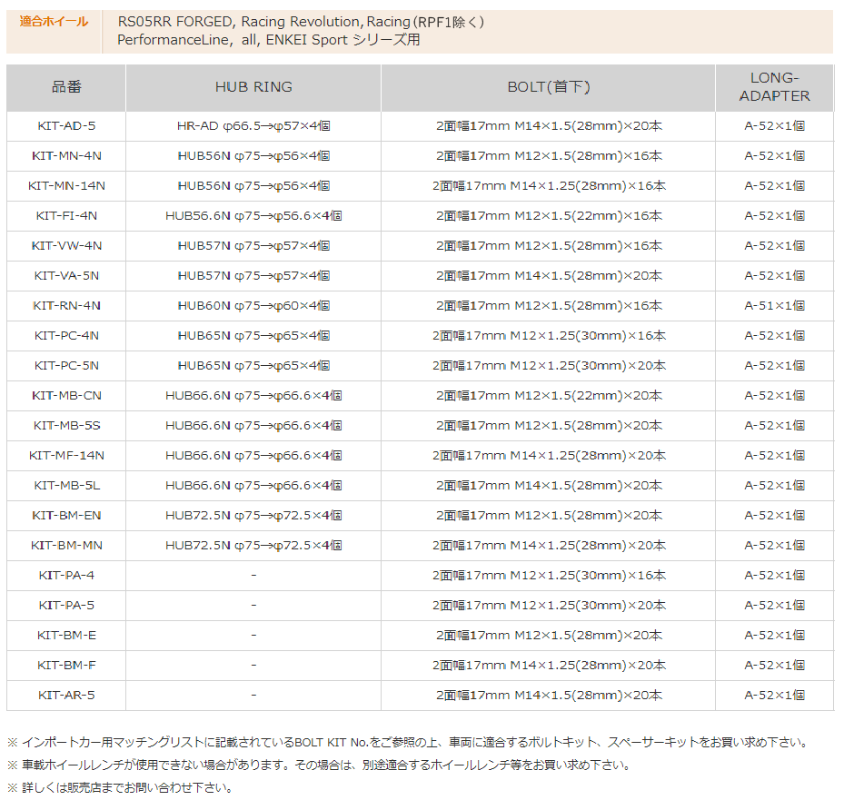Screen dimensions: 844x800
Task: Select the HUB57N hub ring cell for KIT-VW-4N
Action: (x=253, y=246)
